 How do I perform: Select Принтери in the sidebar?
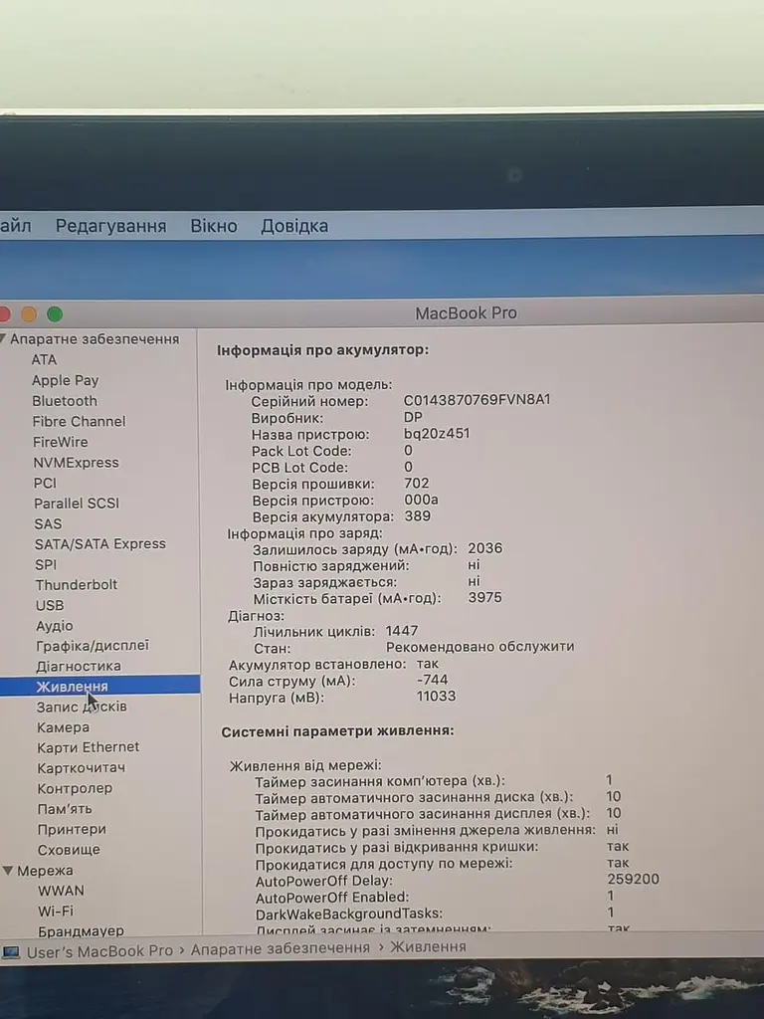pyautogui.click(x=72, y=829)
